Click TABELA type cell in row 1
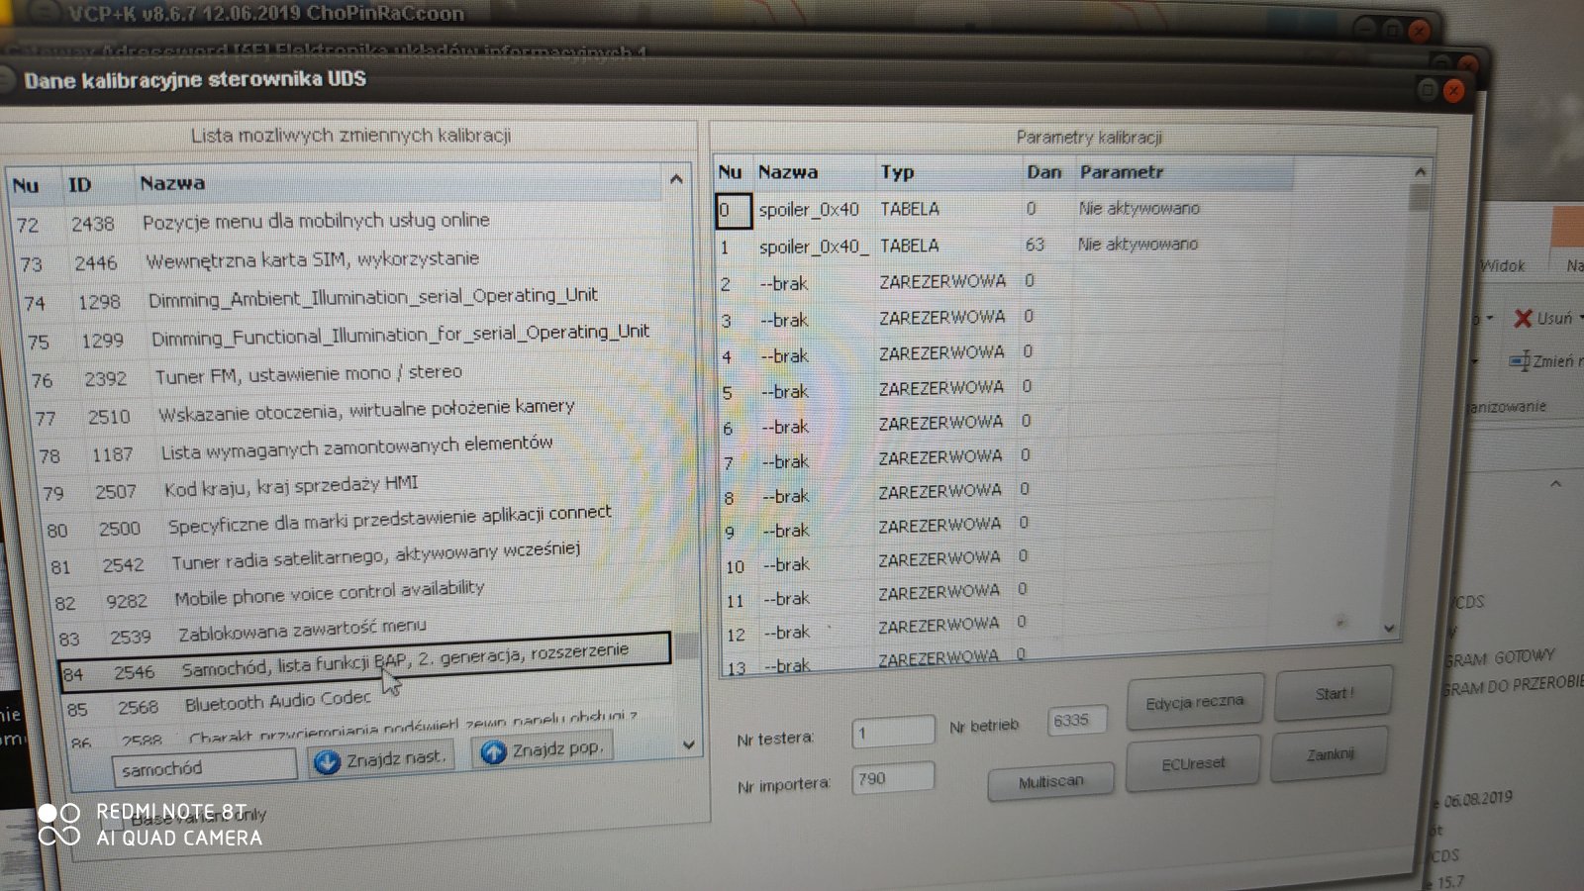This screenshot has height=891, width=1584. [909, 246]
